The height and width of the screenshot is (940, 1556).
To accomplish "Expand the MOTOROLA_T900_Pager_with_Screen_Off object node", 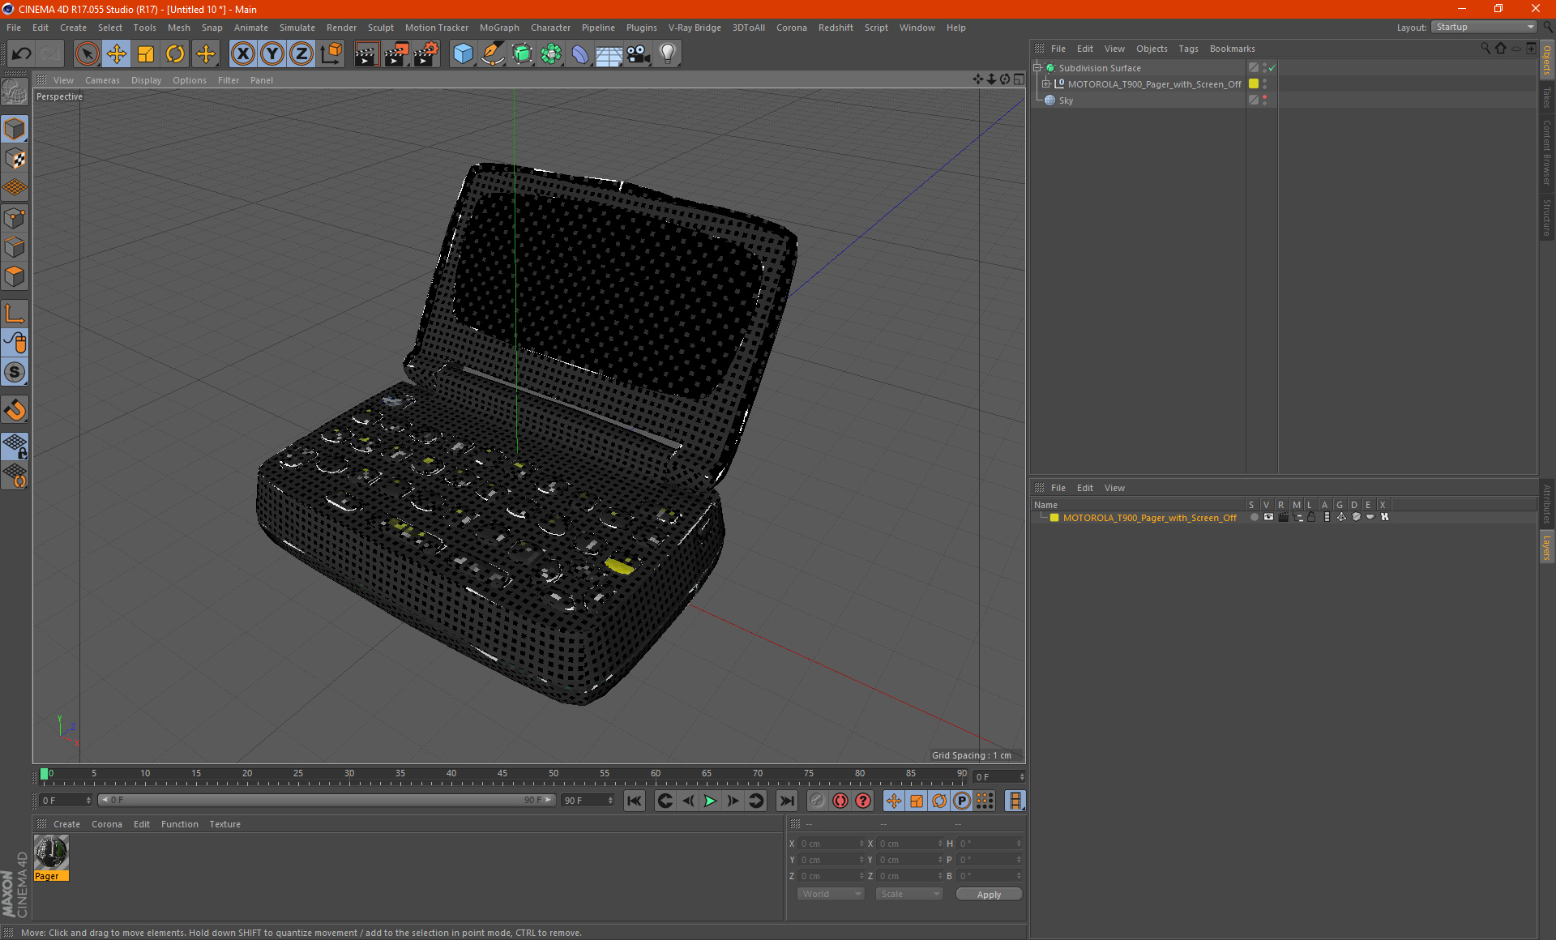I will pos(1045,83).
